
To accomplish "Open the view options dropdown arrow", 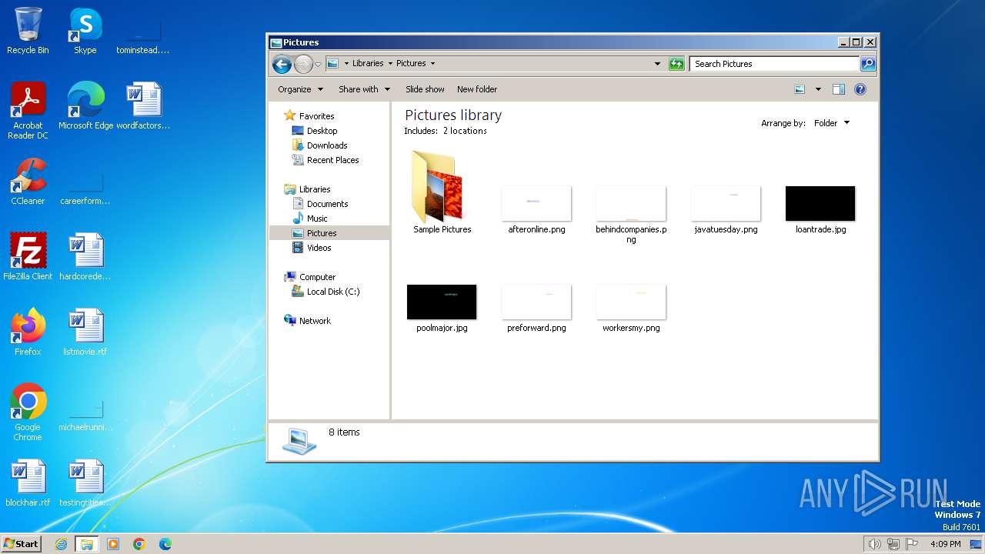I will (818, 89).
